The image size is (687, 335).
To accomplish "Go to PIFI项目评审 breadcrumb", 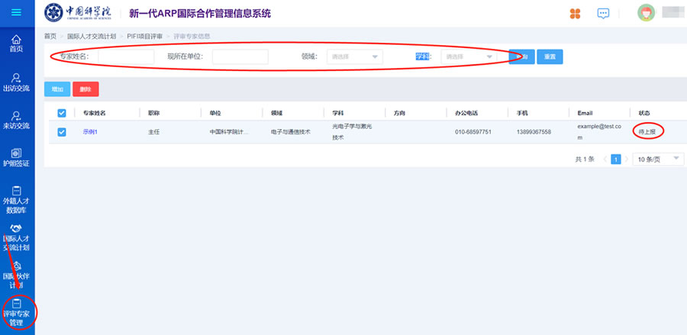I will (x=144, y=36).
